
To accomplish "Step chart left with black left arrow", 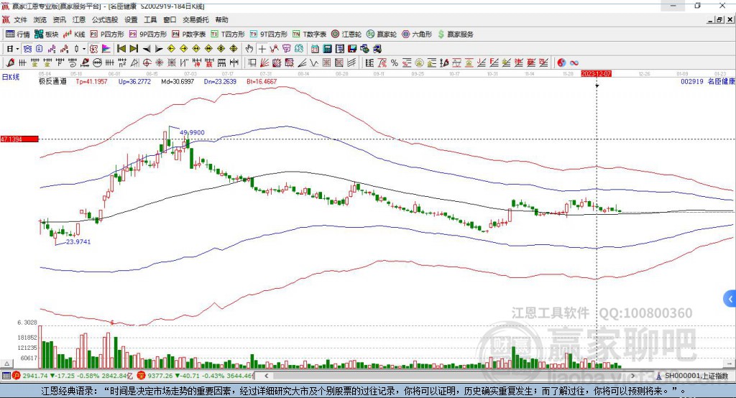I will pyautogui.click(x=147, y=48).
